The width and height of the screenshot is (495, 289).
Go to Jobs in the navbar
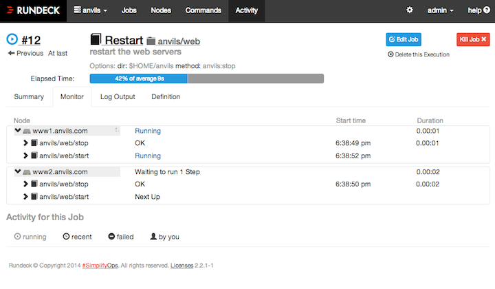click(x=129, y=10)
